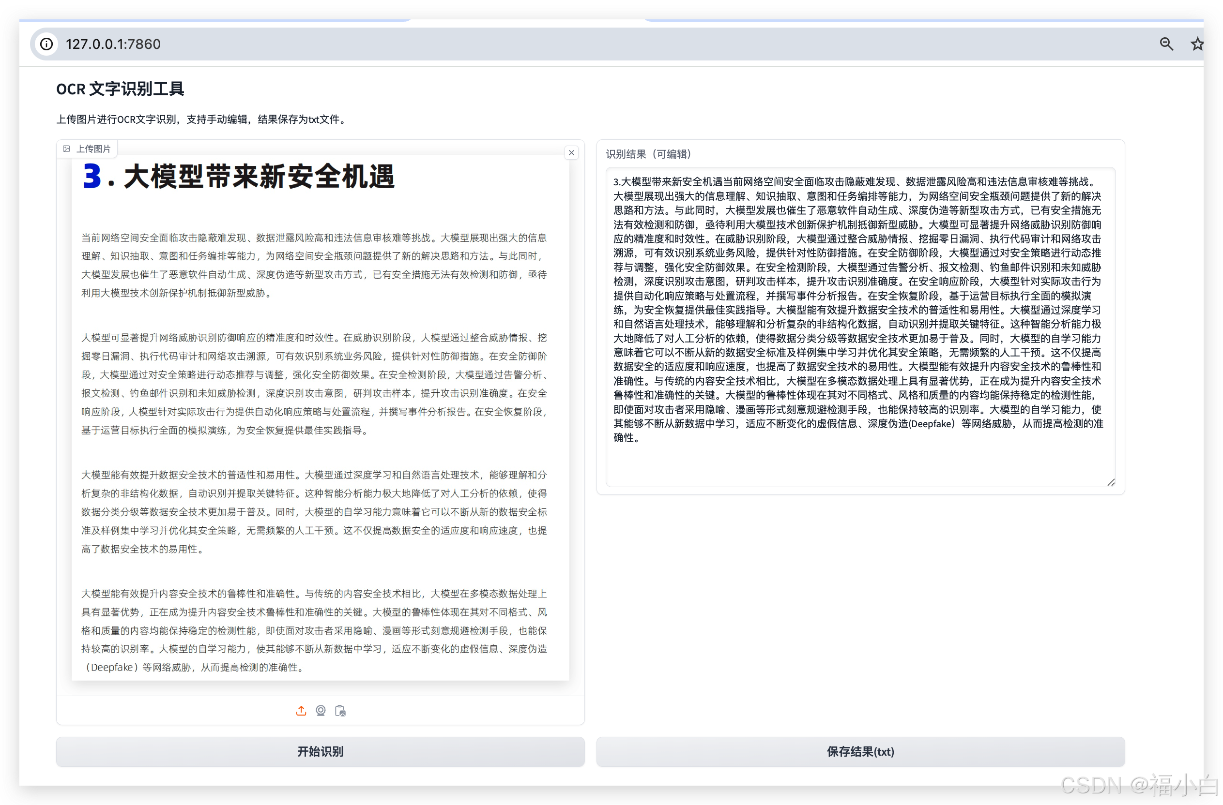Viewport: 1223px width, 805px height.
Task: Click the 识别结果（可编辑）label
Action: click(648, 154)
